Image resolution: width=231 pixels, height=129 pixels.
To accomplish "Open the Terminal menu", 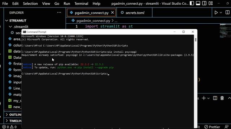I will [81, 4].
